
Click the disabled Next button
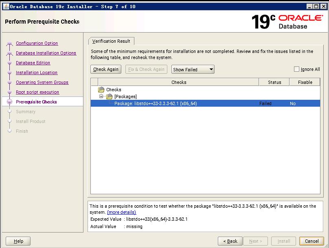click(x=256, y=241)
